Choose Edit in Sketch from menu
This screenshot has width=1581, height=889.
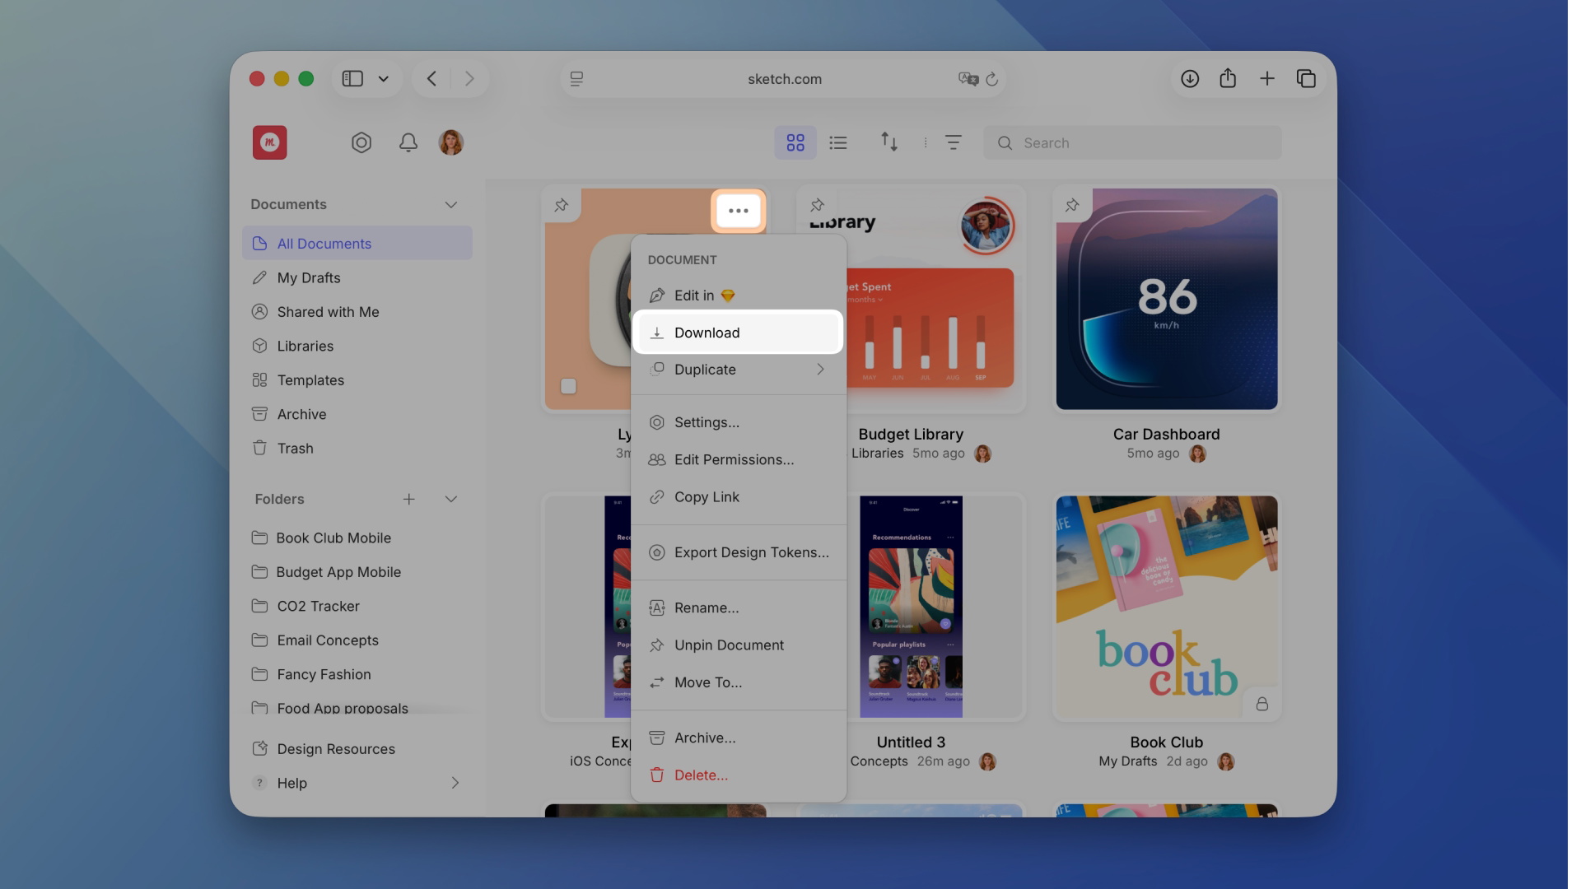coord(739,295)
